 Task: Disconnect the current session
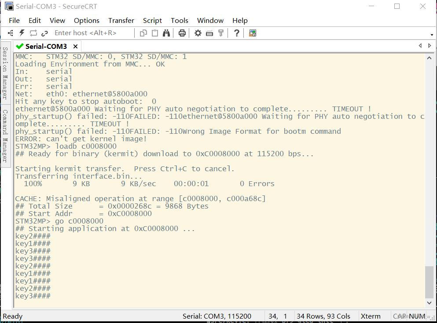44,33
